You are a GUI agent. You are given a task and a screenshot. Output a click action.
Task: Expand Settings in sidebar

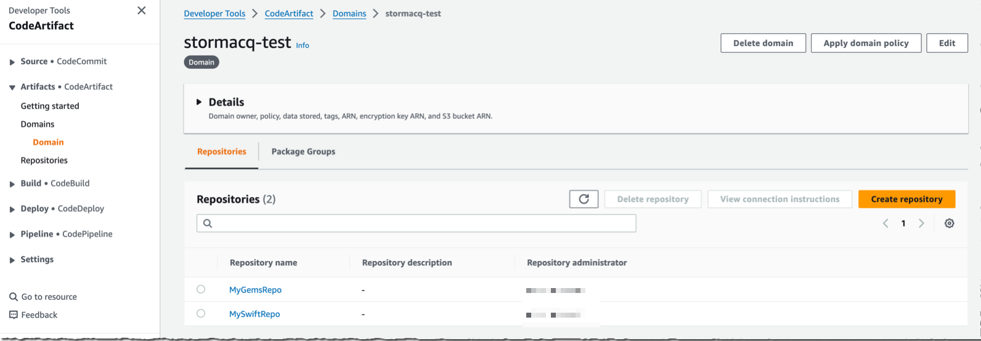click(x=12, y=260)
